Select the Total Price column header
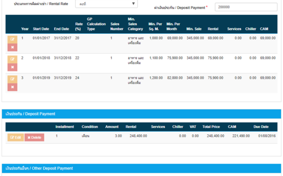Screen dimensions: 283x176 (x=211, y=127)
